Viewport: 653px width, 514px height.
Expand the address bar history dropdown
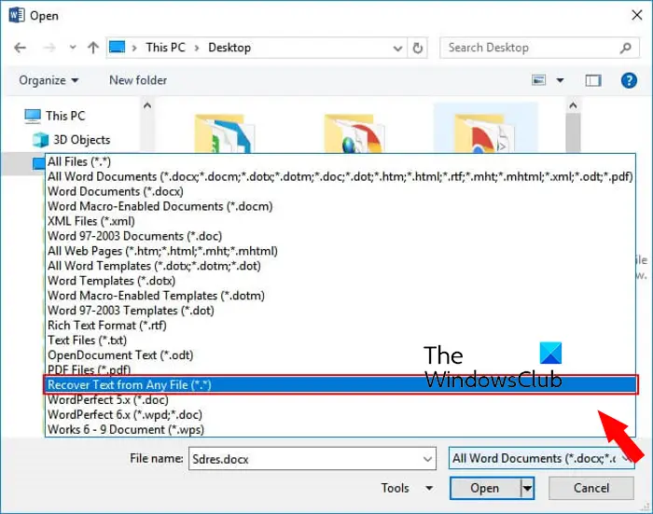click(397, 49)
